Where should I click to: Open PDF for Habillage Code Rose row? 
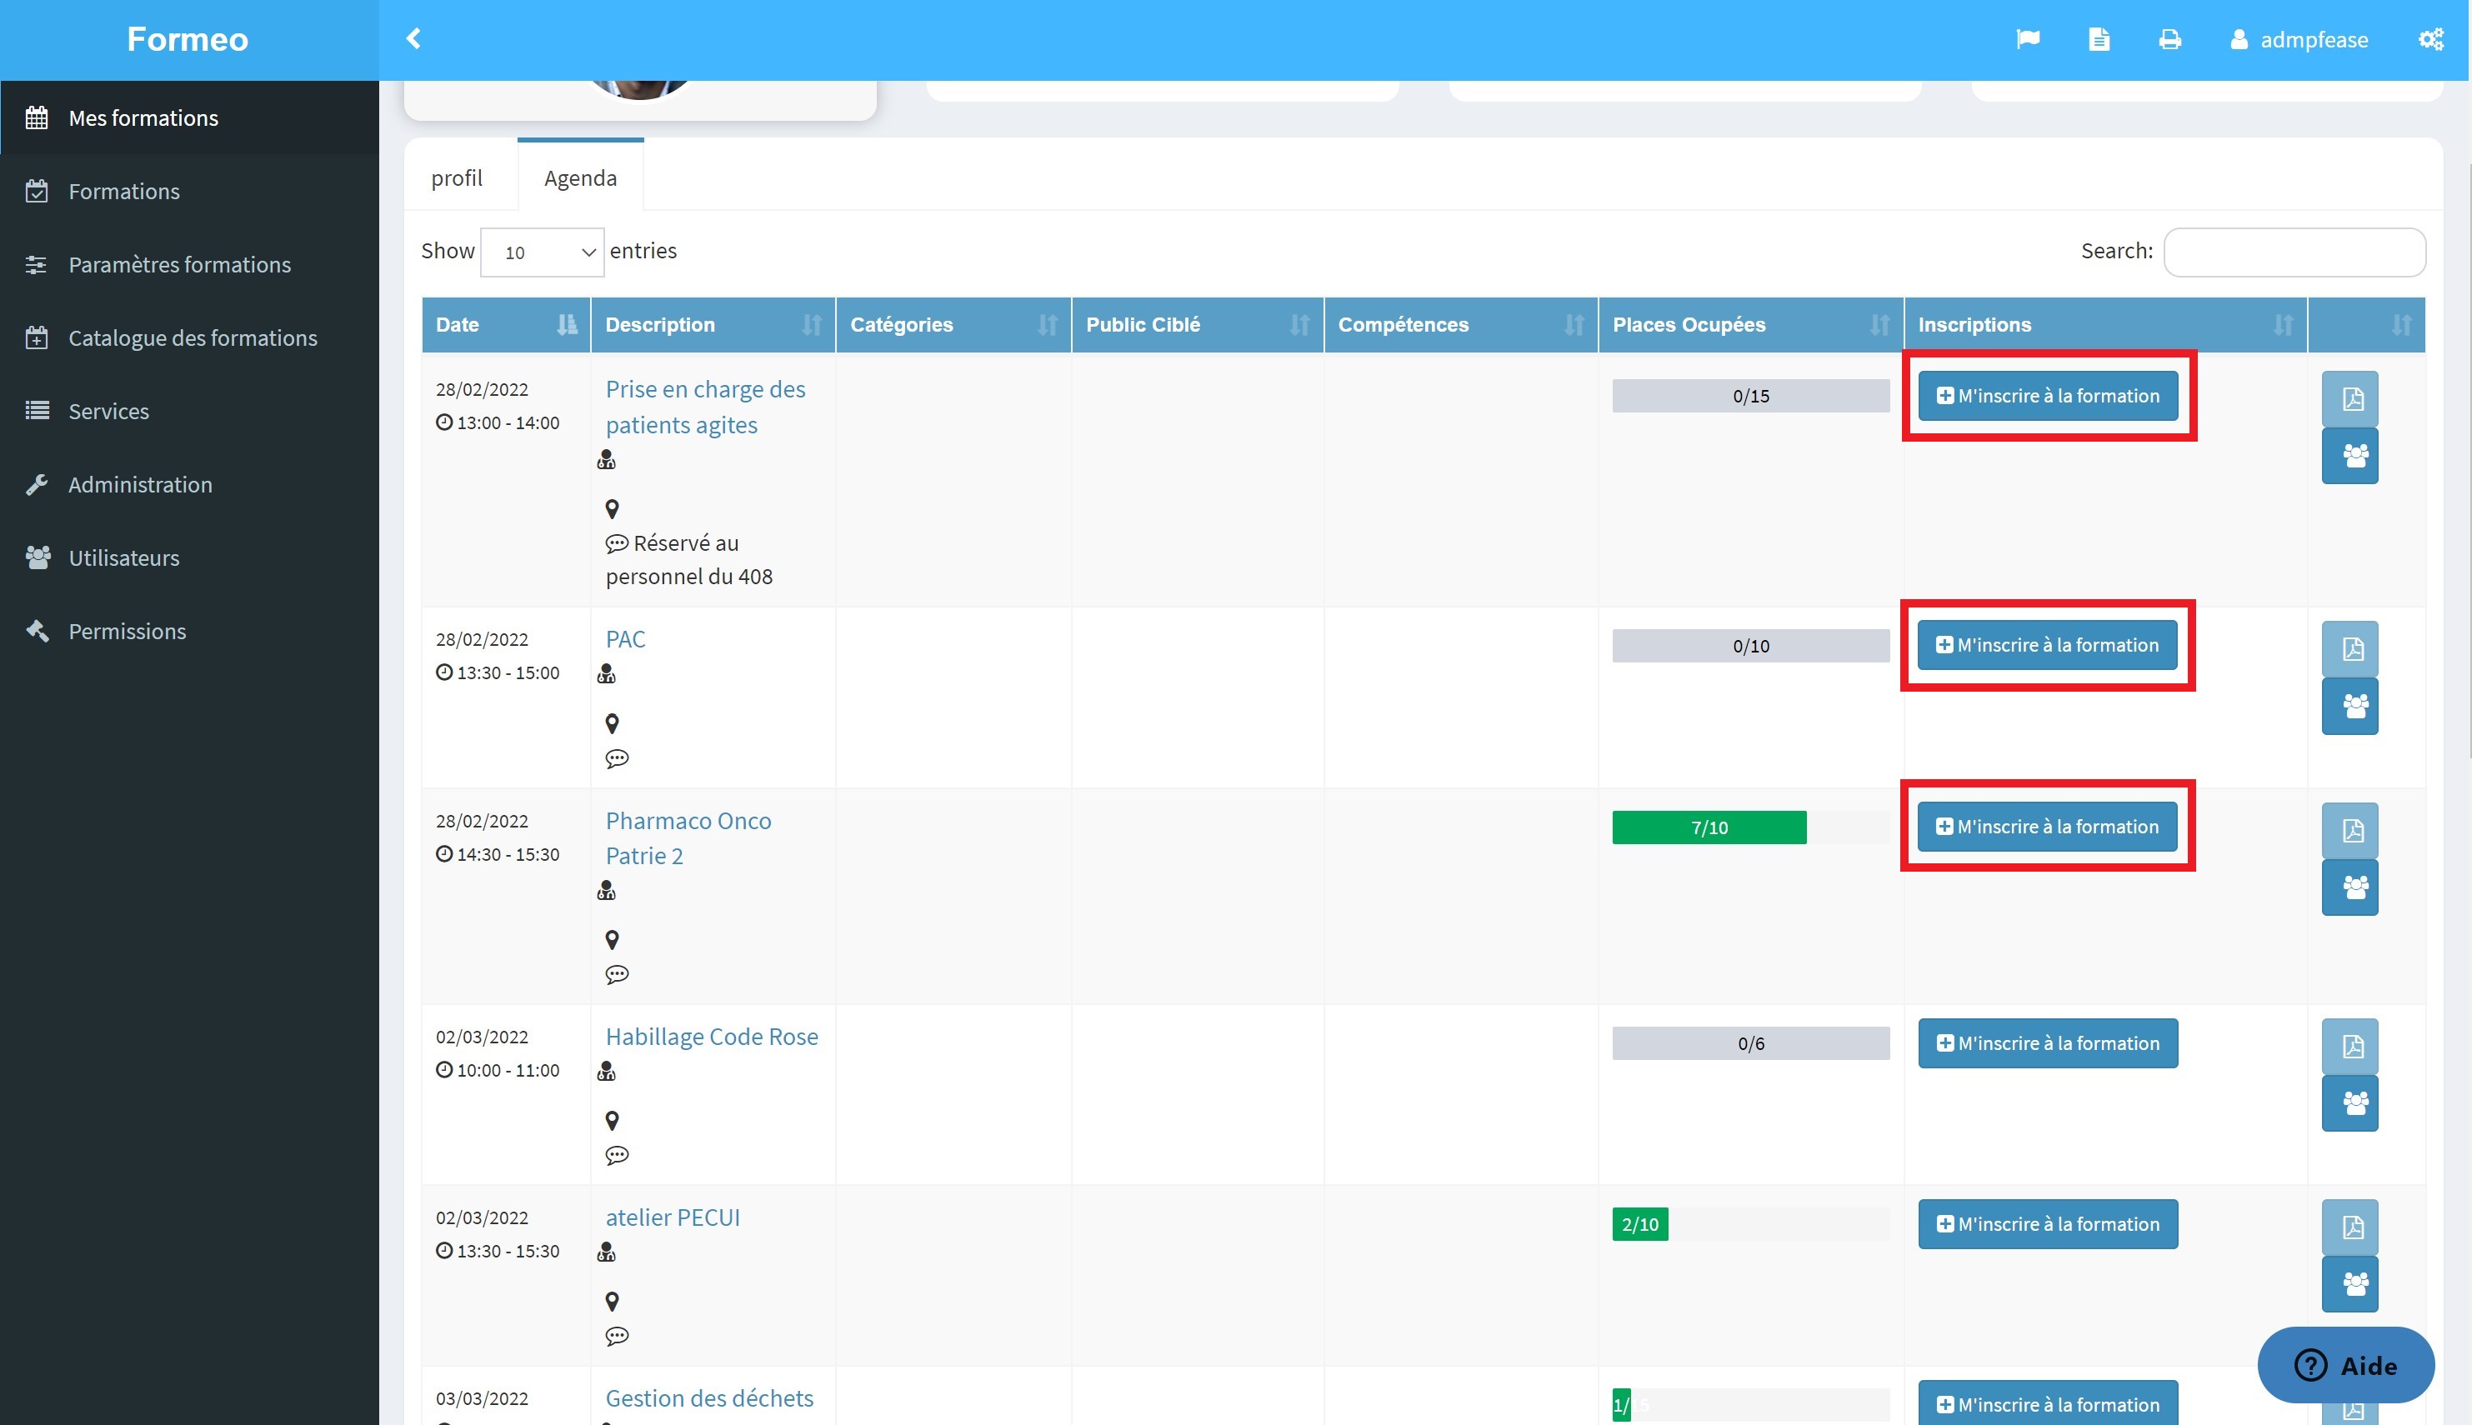pos(2349,1045)
